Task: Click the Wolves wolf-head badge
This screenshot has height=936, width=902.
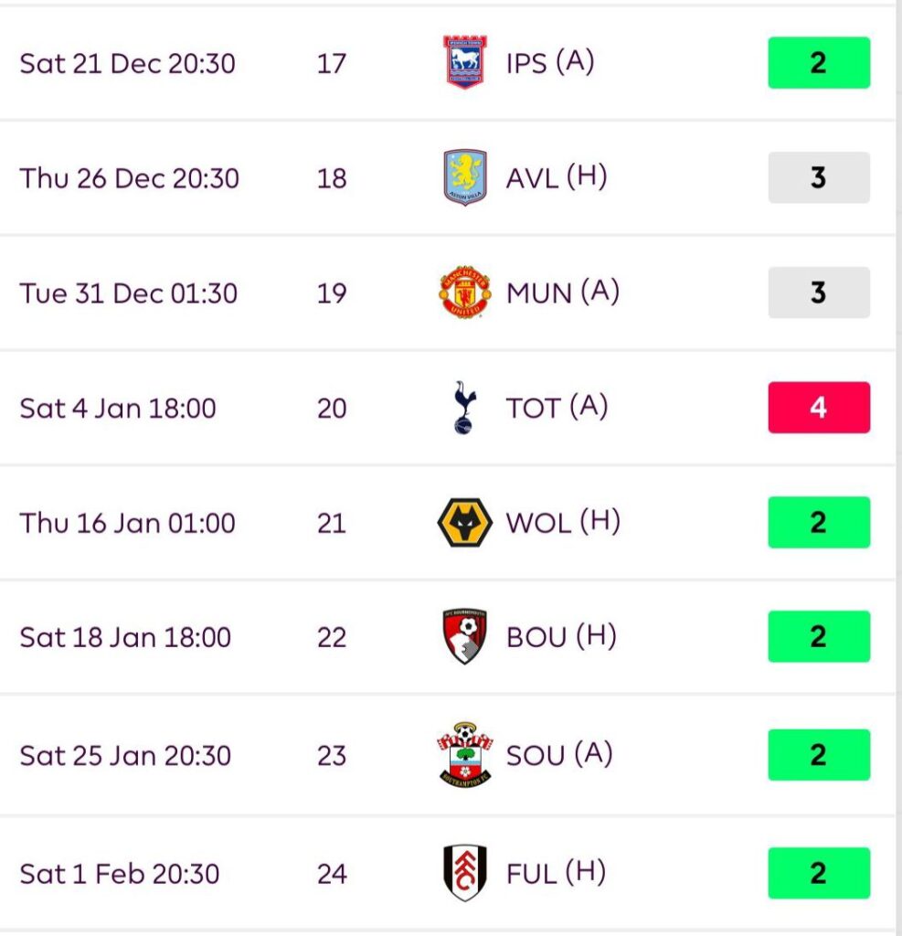Action: tap(465, 523)
